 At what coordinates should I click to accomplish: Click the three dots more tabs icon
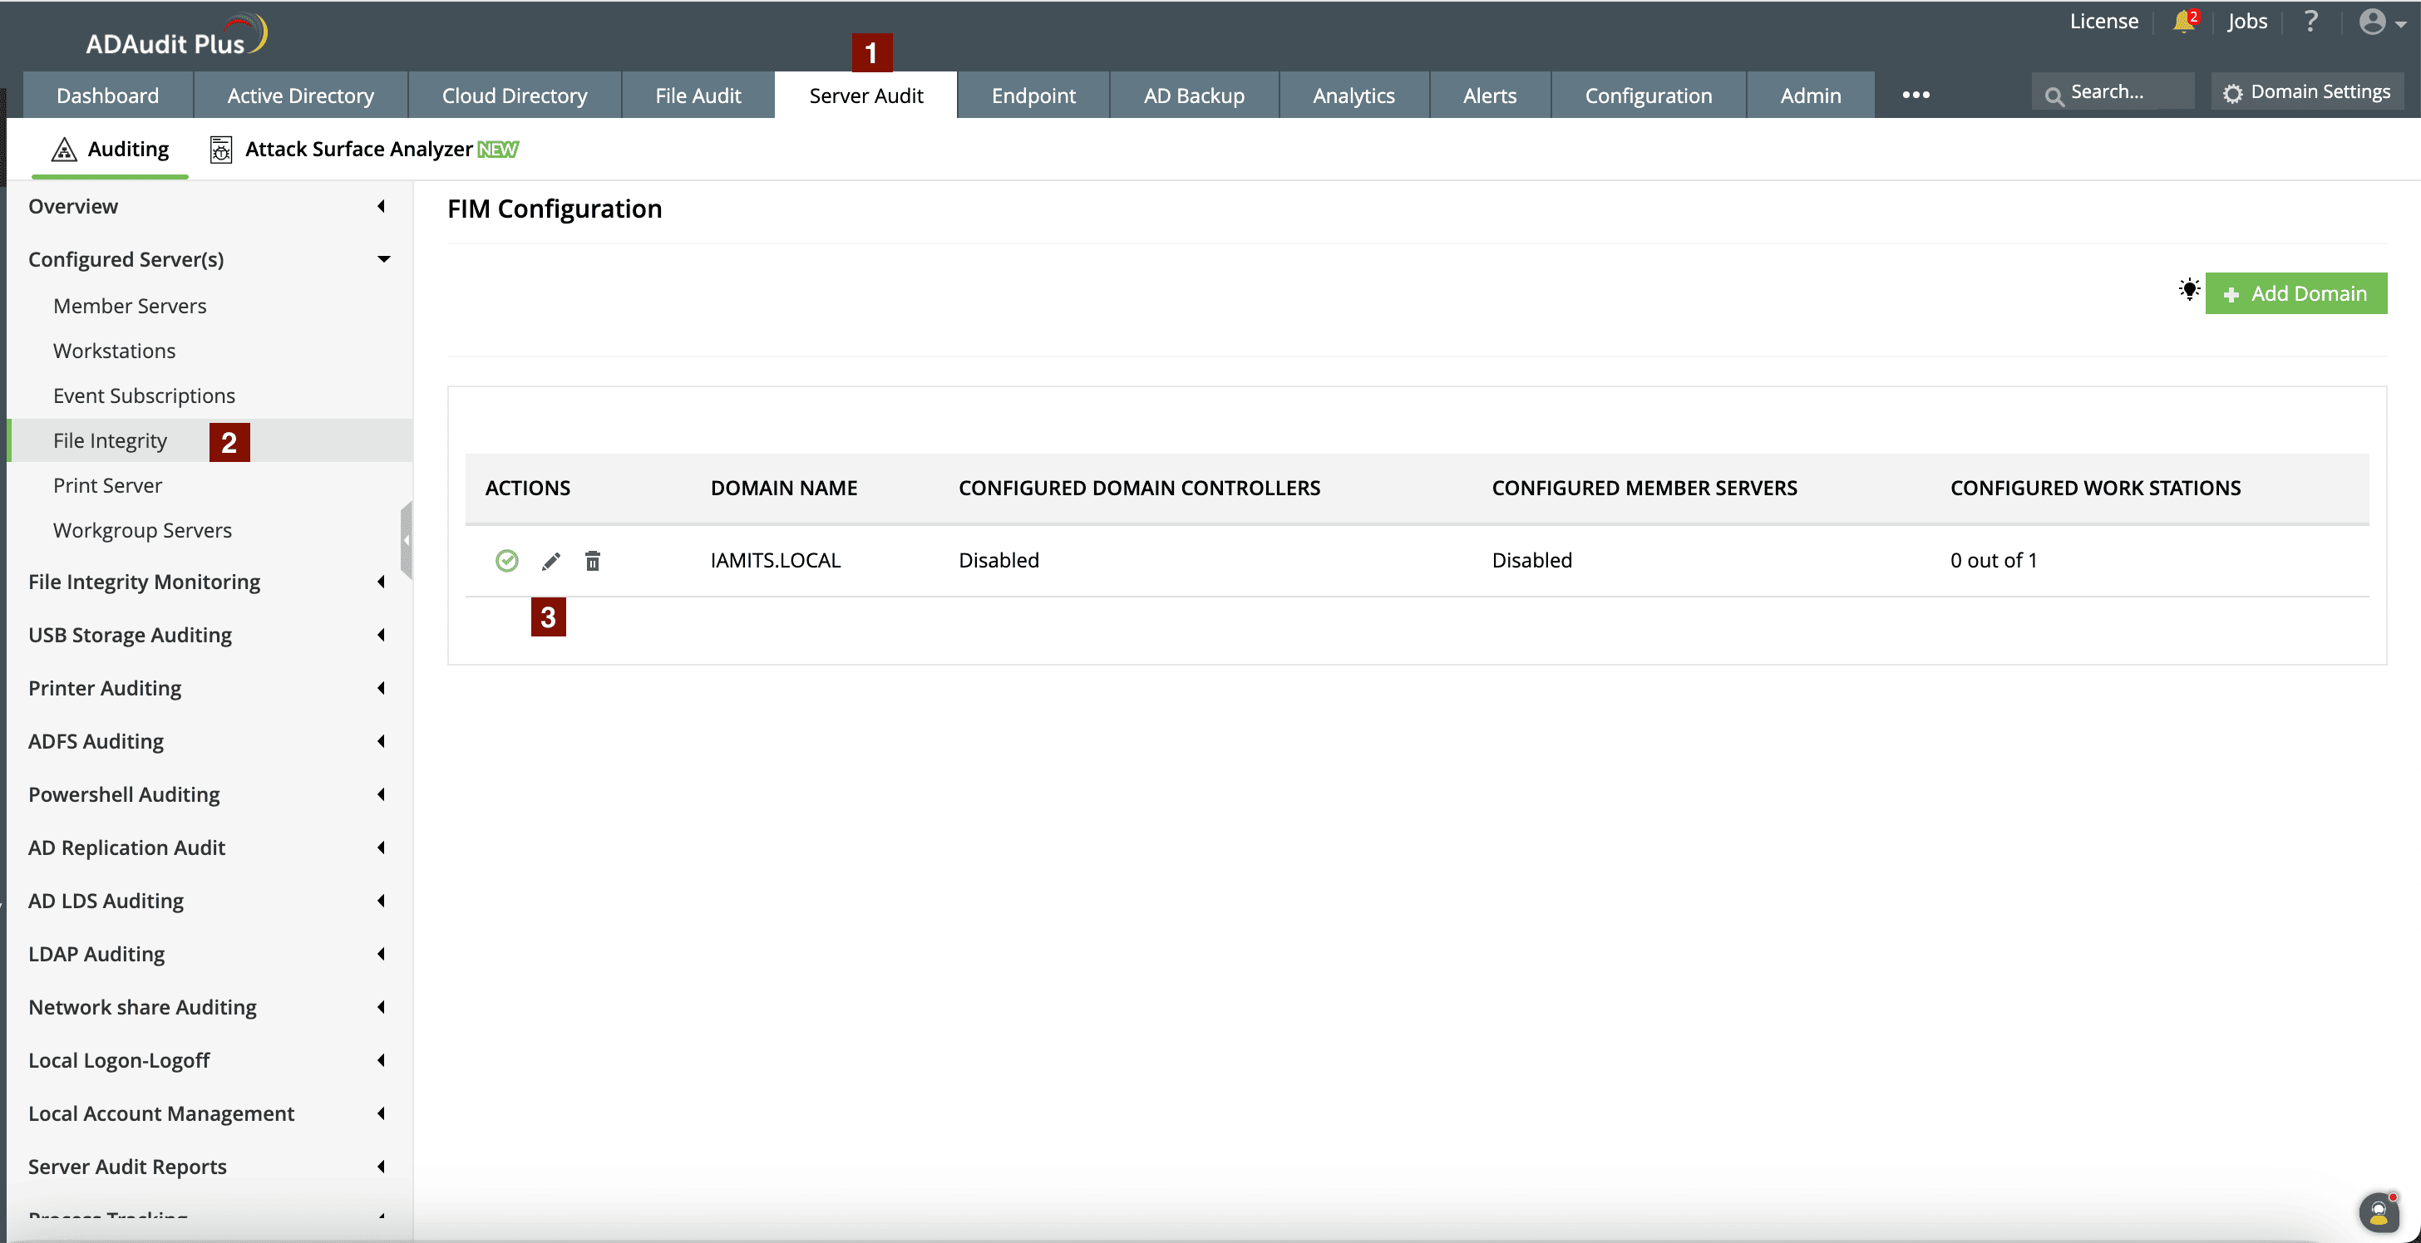(1916, 95)
